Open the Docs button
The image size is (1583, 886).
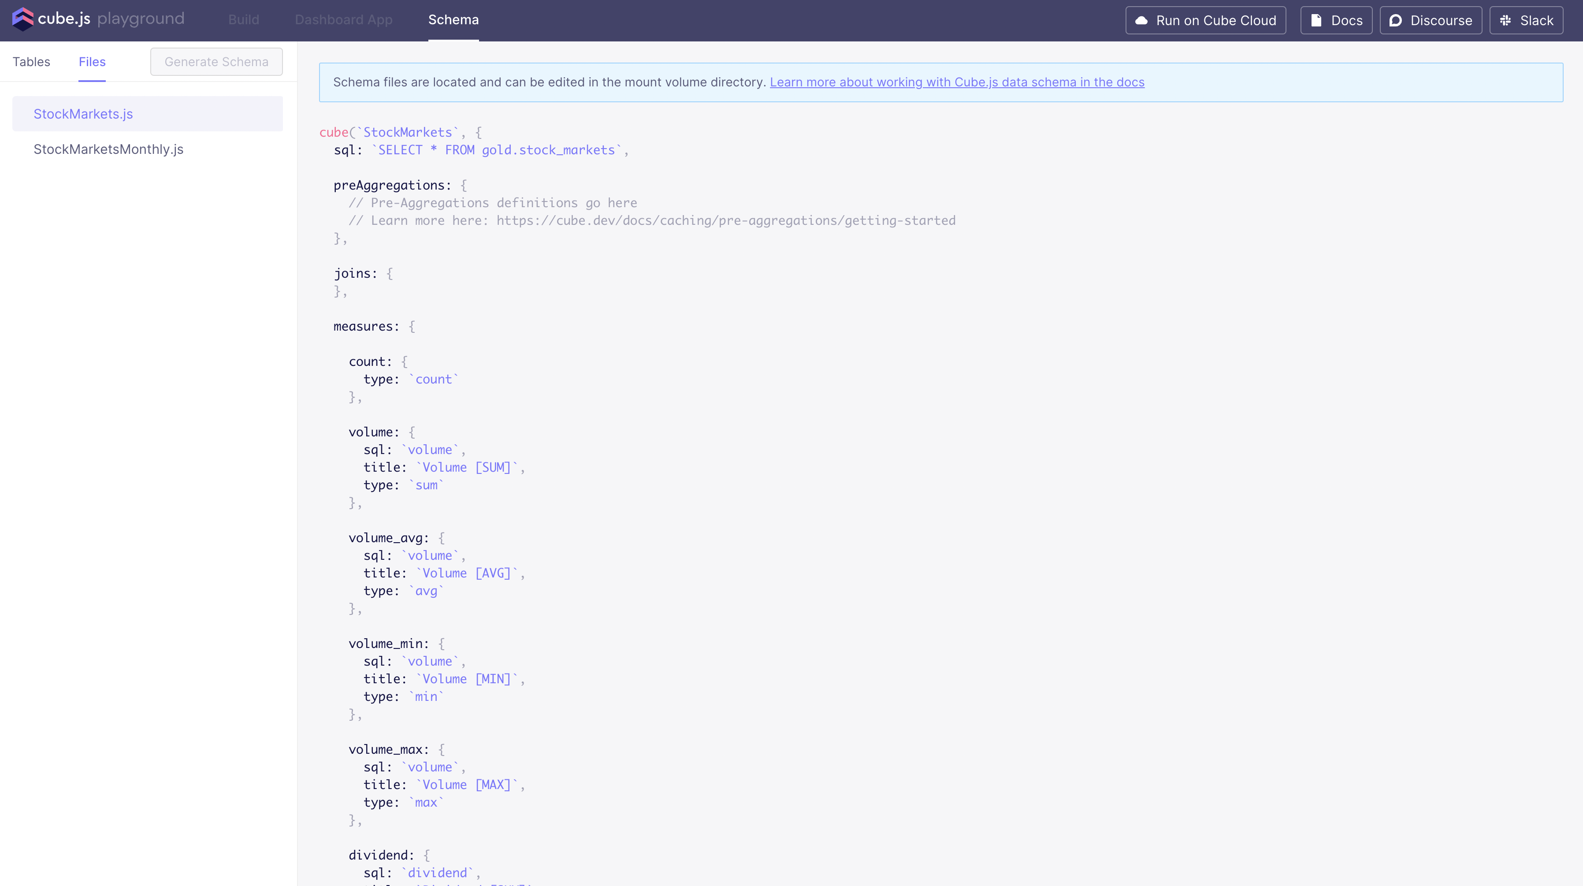[x=1346, y=20]
